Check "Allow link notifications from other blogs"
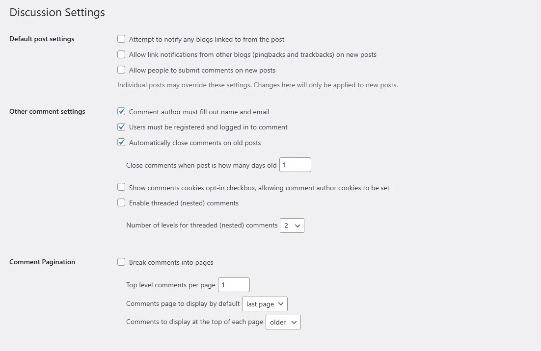The image size is (541, 351). tap(121, 54)
